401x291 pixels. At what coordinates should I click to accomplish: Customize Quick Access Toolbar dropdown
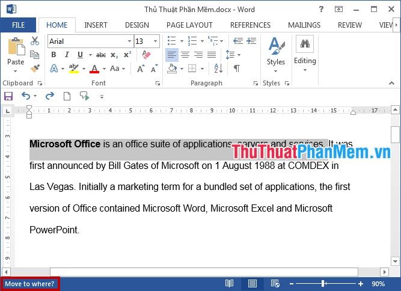click(x=102, y=96)
